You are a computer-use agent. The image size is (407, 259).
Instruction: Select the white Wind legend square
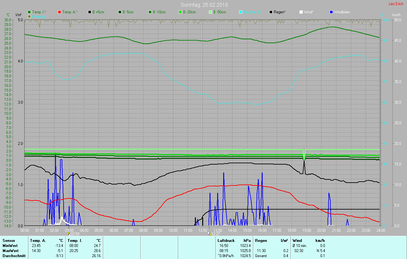click(x=301, y=12)
